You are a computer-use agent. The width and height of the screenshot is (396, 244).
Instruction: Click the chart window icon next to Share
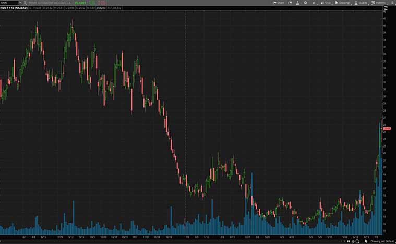click(x=290, y=3)
